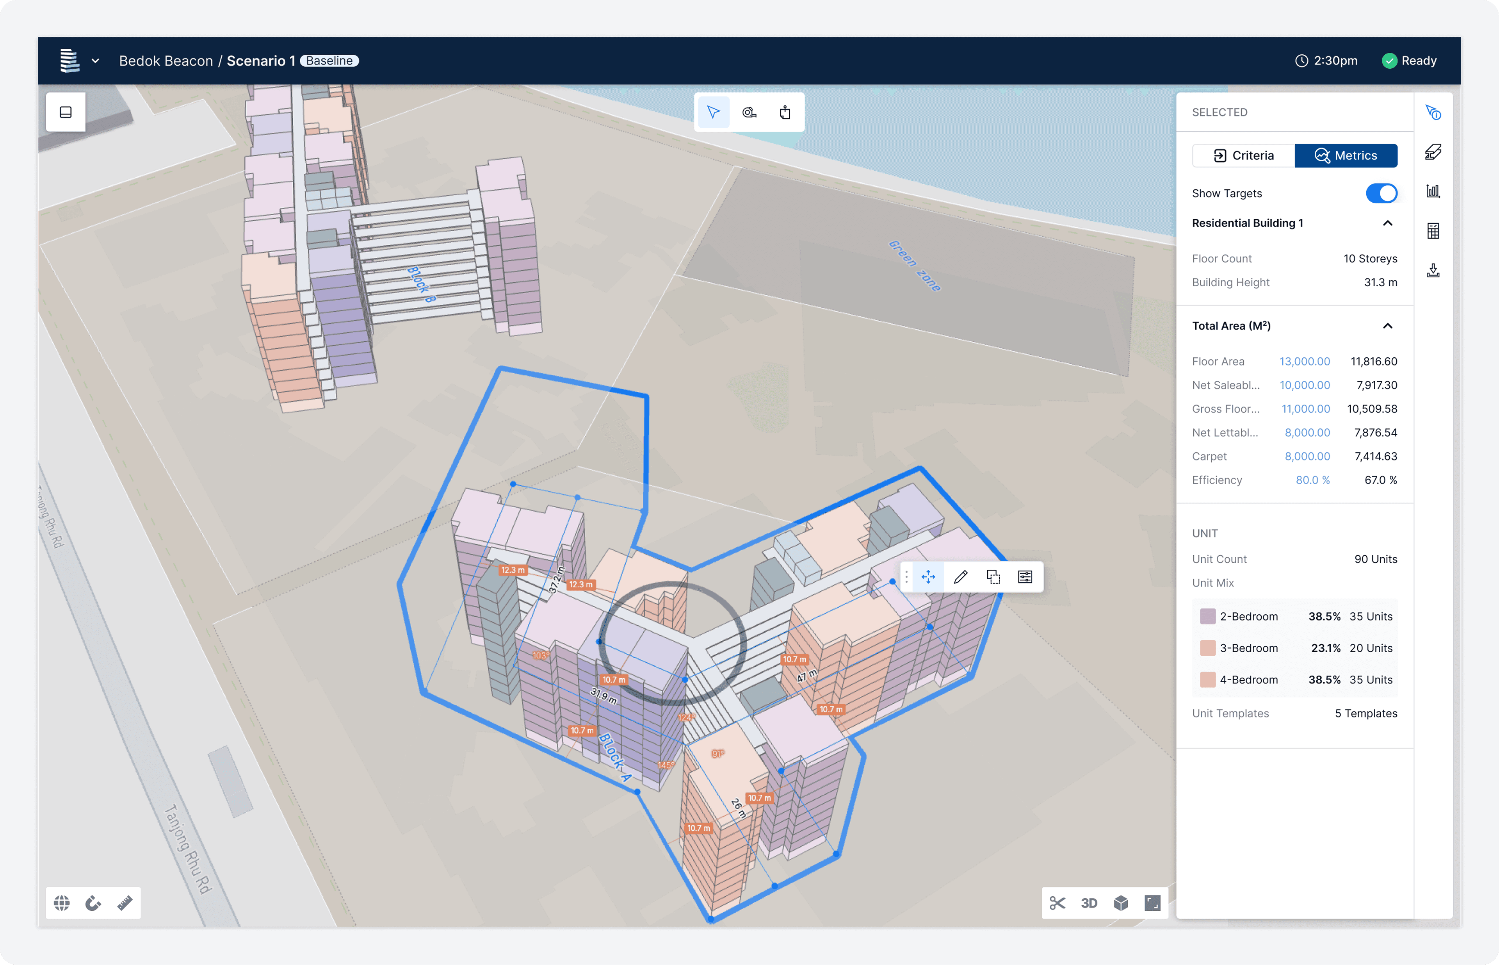Turn off the Show Targets switch
Image resolution: width=1499 pixels, height=965 pixels.
[x=1381, y=193]
